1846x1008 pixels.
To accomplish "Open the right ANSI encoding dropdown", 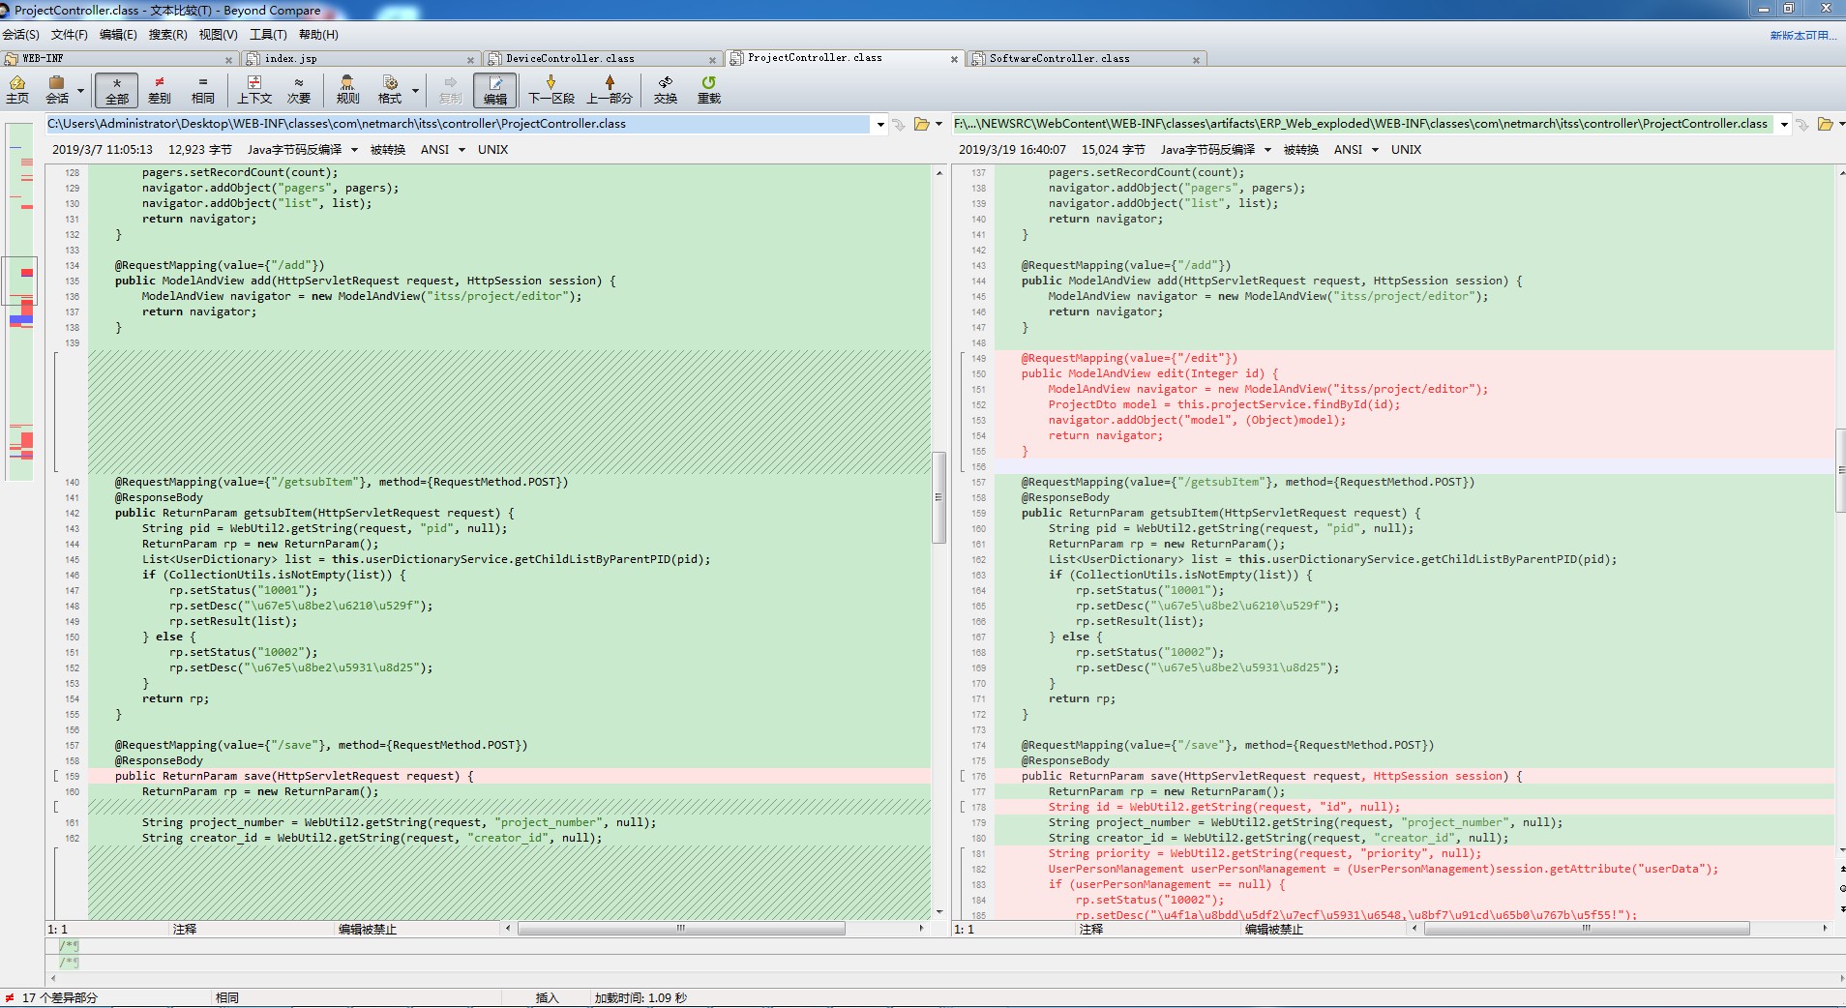I will point(1355,150).
